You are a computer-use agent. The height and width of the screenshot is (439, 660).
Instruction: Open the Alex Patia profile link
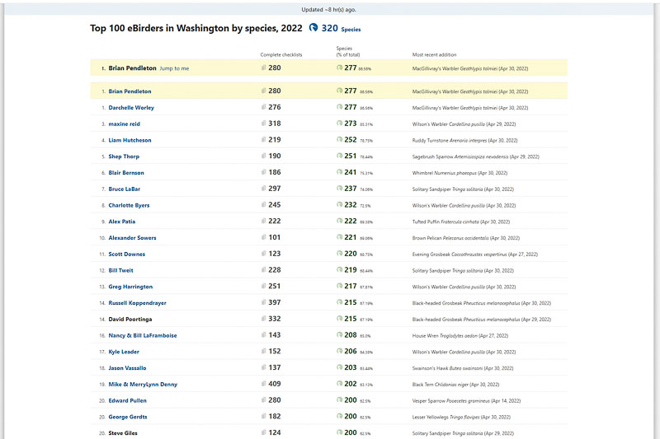click(x=121, y=222)
